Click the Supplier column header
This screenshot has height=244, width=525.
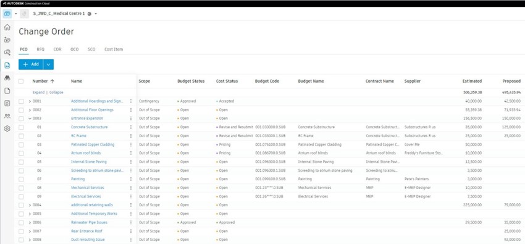pos(413,82)
